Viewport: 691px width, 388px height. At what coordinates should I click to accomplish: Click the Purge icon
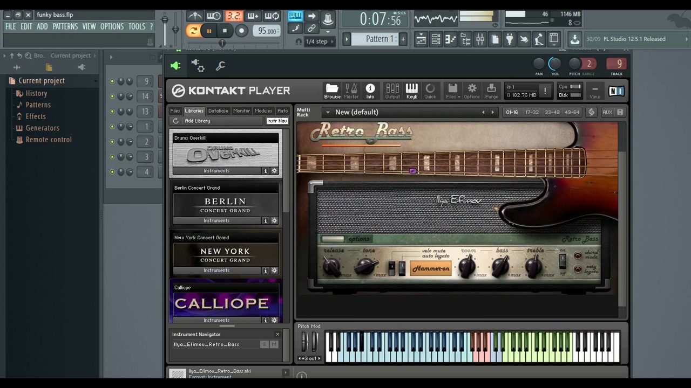point(491,91)
